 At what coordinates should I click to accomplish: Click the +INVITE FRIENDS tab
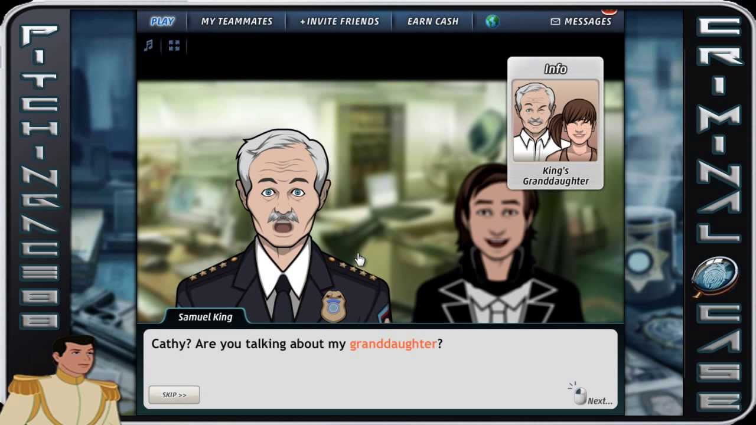[x=340, y=21]
